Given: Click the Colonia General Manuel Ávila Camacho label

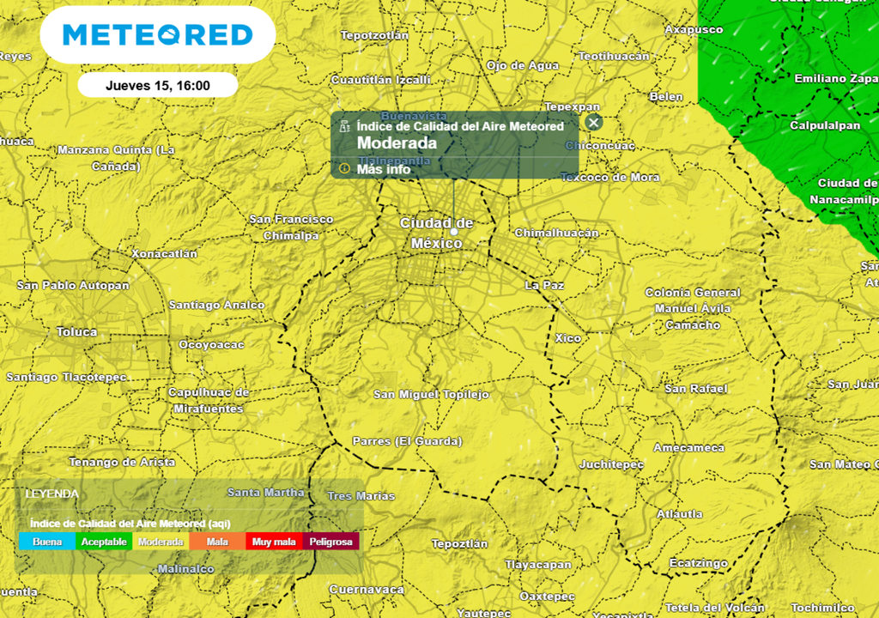Looking at the screenshot, I should 693,308.
